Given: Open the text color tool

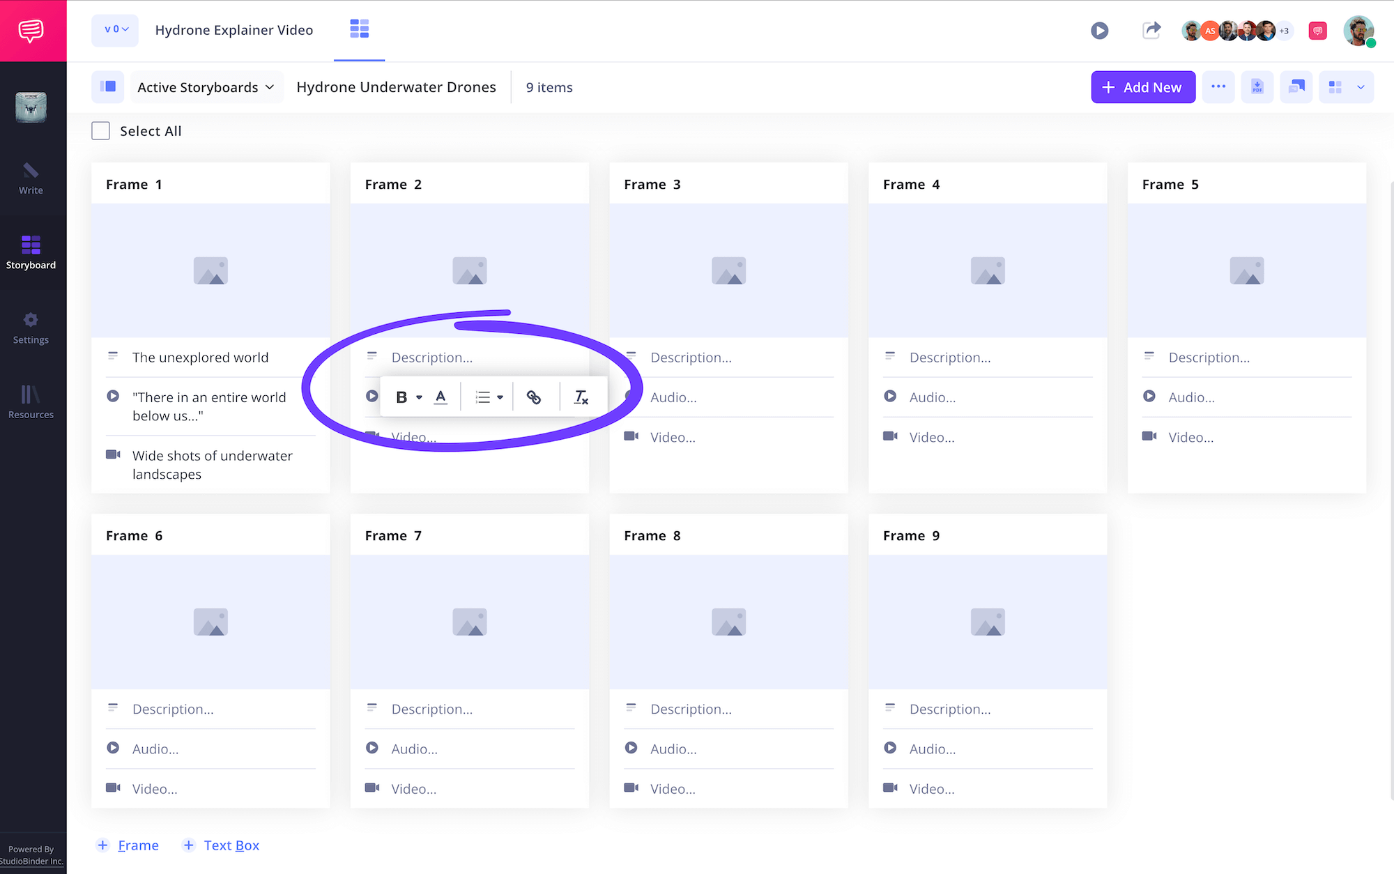Looking at the screenshot, I should point(441,397).
